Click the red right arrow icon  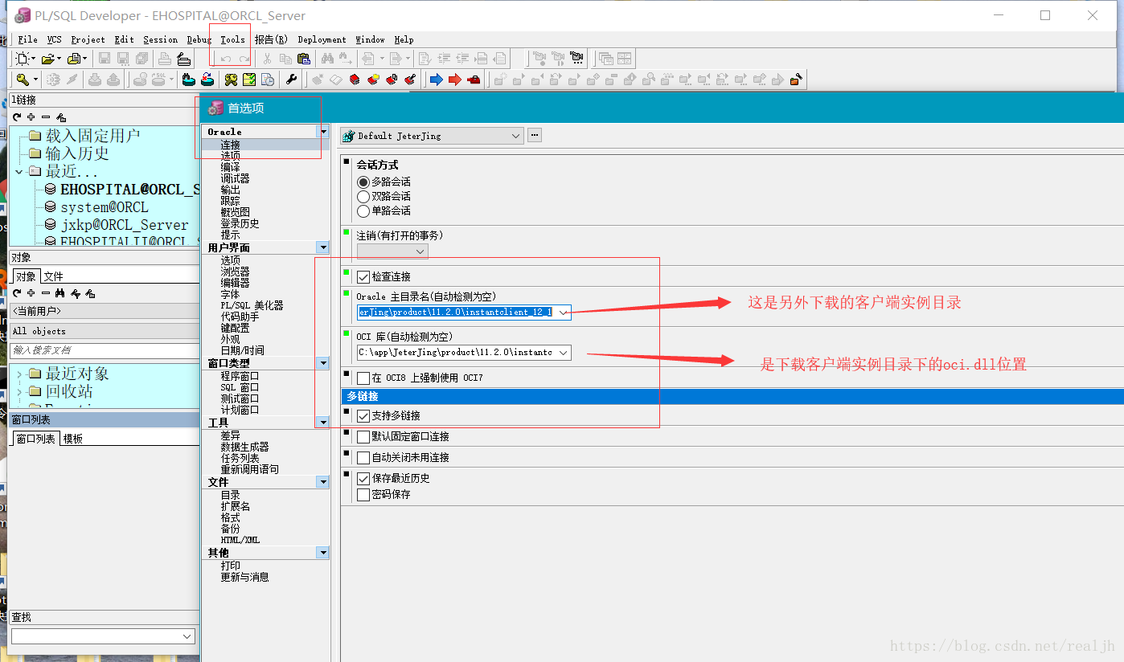(x=455, y=80)
